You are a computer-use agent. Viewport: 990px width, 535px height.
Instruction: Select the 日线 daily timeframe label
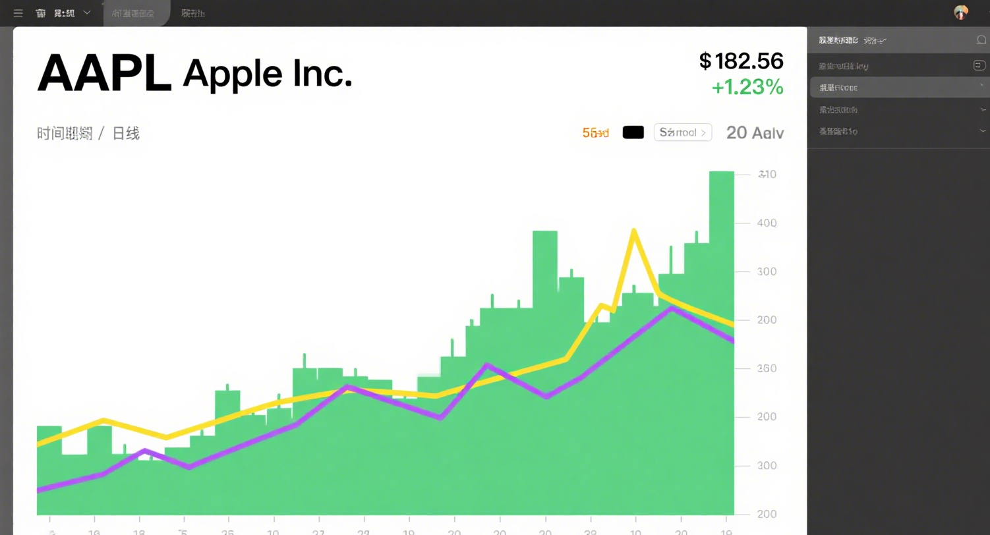(x=126, y=134)
